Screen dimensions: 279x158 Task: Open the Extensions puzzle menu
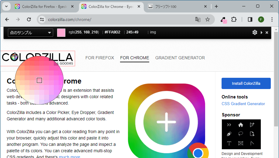coord(234,19)
